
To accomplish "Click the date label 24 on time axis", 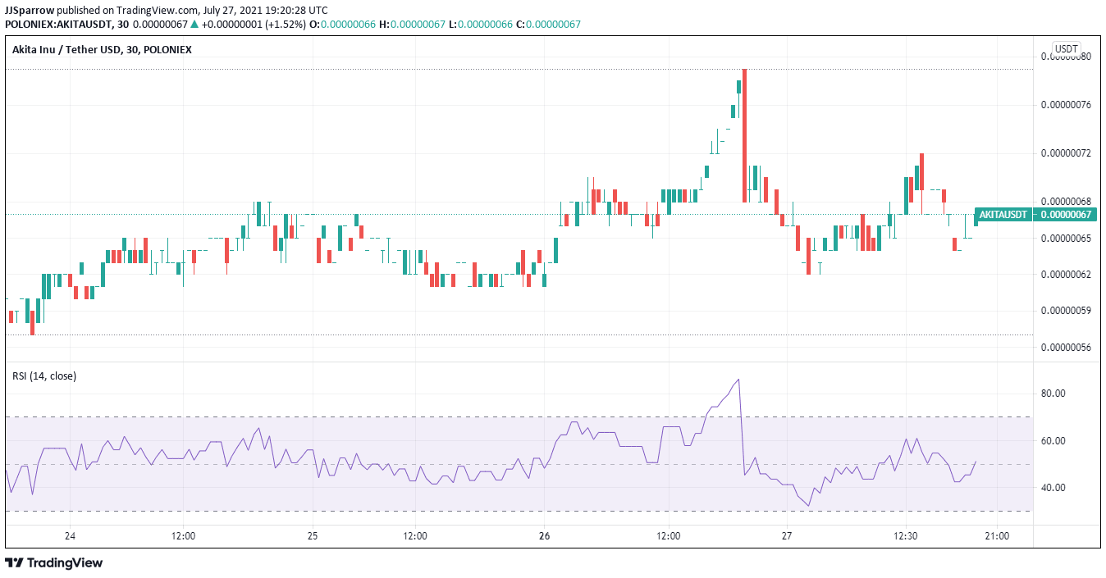I will point(70,536).
